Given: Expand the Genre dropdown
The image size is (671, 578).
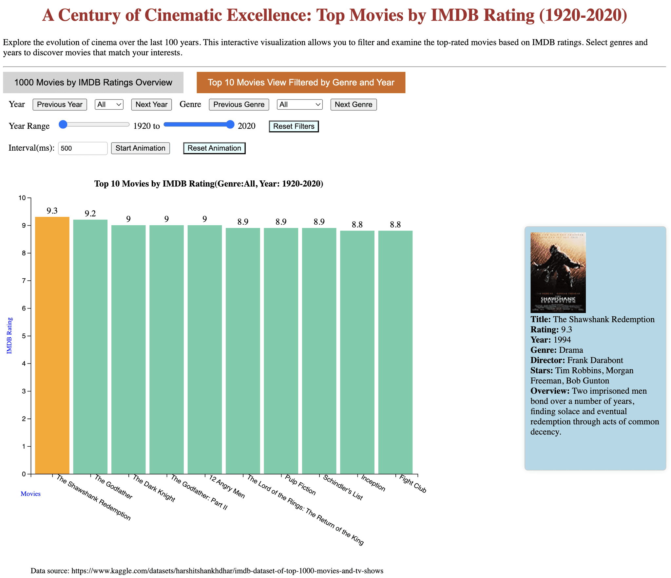Looking at the screenshot, I should (x=299, y=104).
